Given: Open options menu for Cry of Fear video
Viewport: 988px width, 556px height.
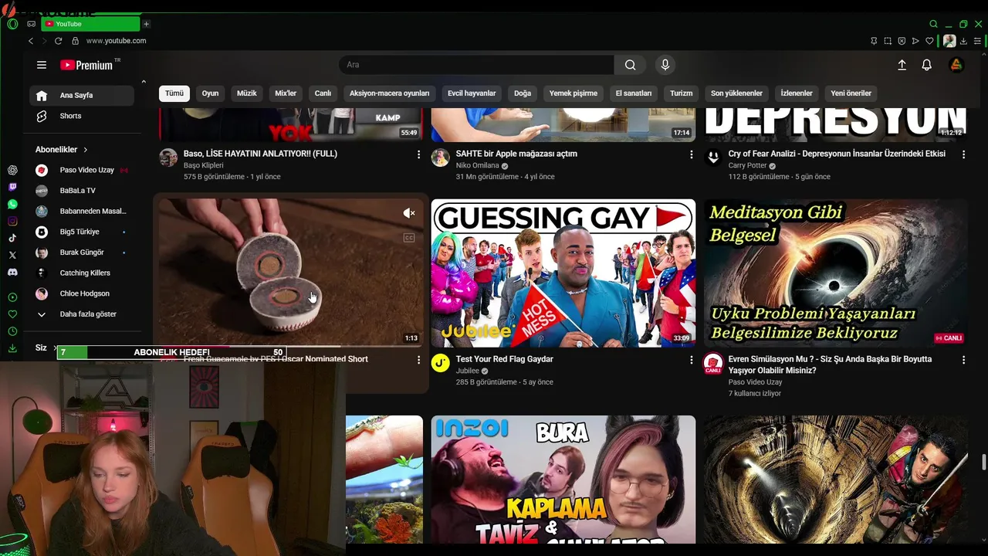Looking at the screenshot, I should point(963,154).
